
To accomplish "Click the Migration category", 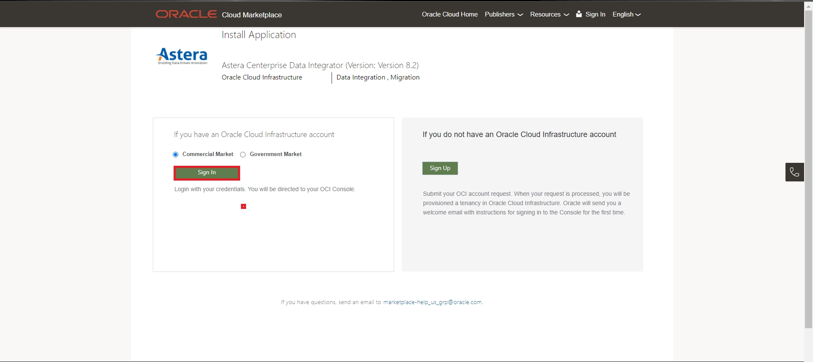I will click(x=405, y=77).
